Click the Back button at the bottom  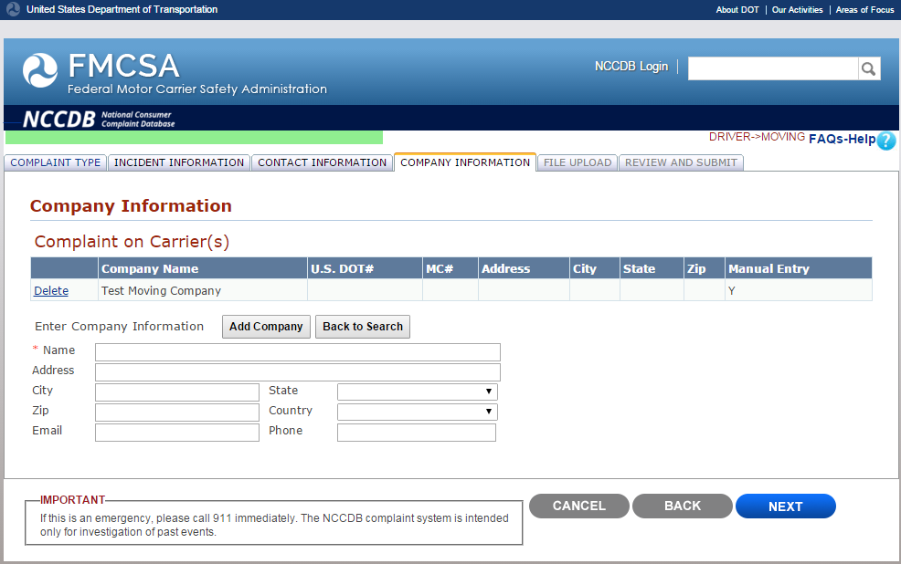683,507
